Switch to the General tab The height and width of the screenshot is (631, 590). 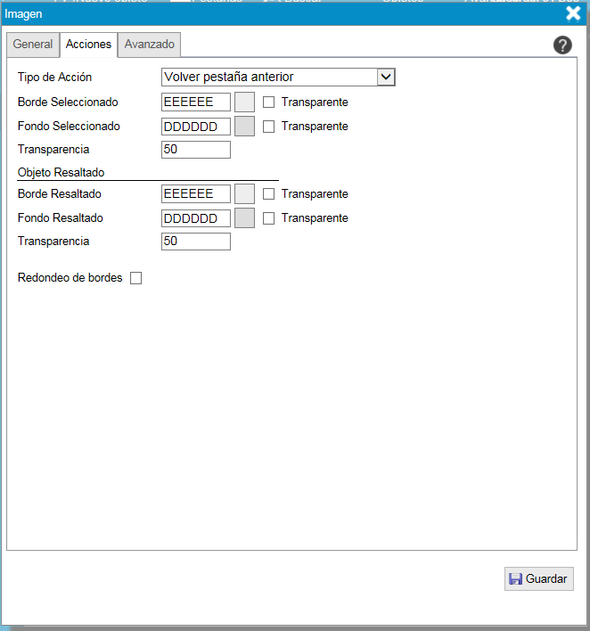pos(33,45)
